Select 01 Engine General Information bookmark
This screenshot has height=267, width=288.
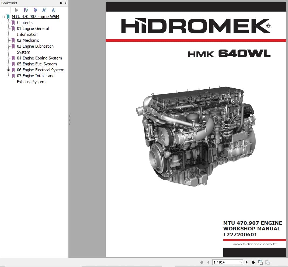tap(33, 31)
